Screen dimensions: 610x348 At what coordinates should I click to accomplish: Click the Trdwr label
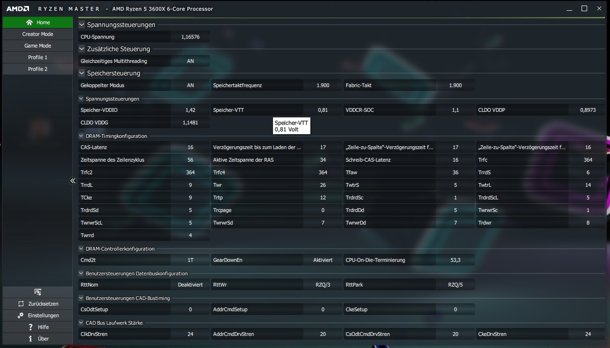pos(485,223)
